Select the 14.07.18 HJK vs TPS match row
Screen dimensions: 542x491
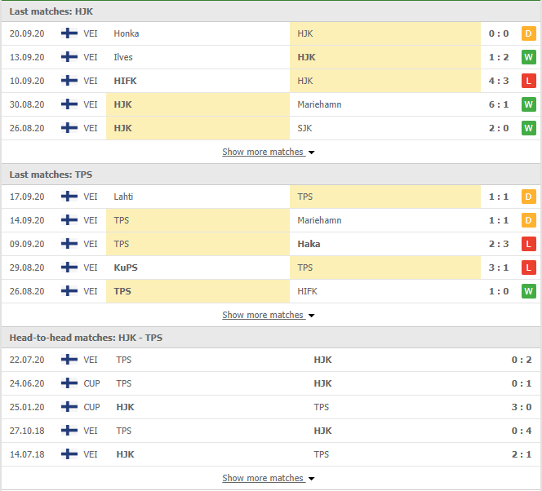[271, 454]
